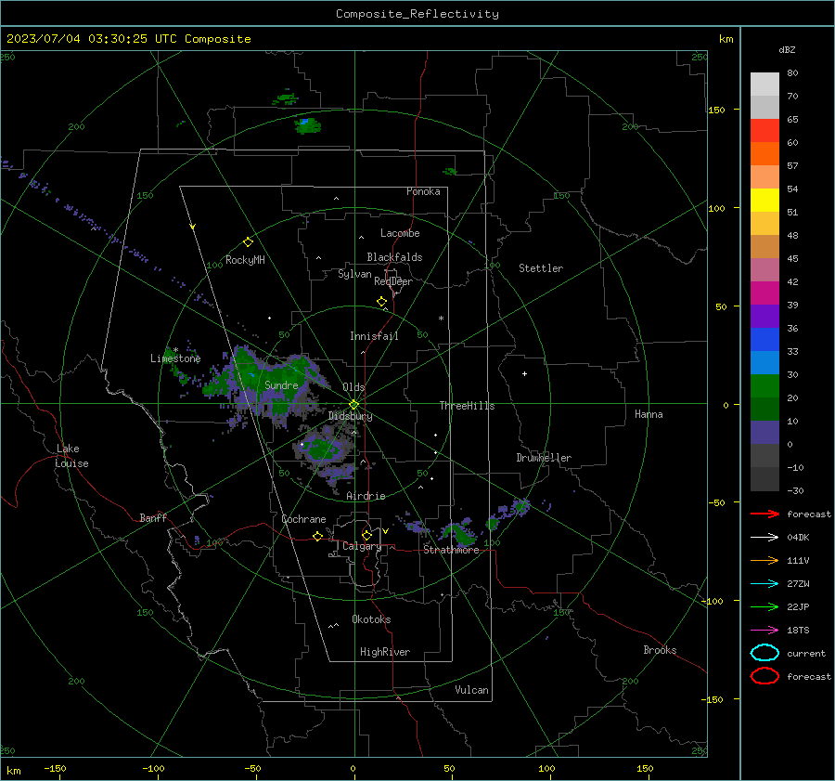This screenshot has width=835, height=781.
Task: Click the Innisfail town label
Action: [x=374, y=336]
